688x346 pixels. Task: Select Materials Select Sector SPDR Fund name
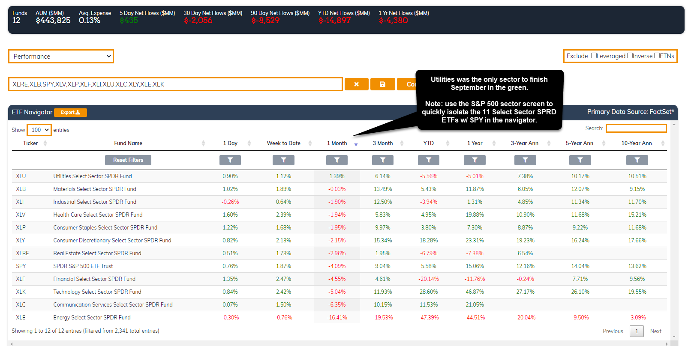[95, 189]
